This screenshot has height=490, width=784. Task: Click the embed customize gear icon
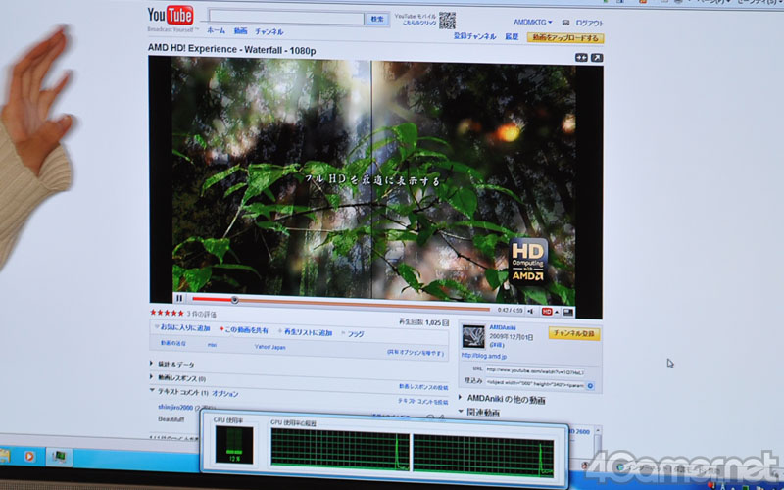click(x=591, y=386)
